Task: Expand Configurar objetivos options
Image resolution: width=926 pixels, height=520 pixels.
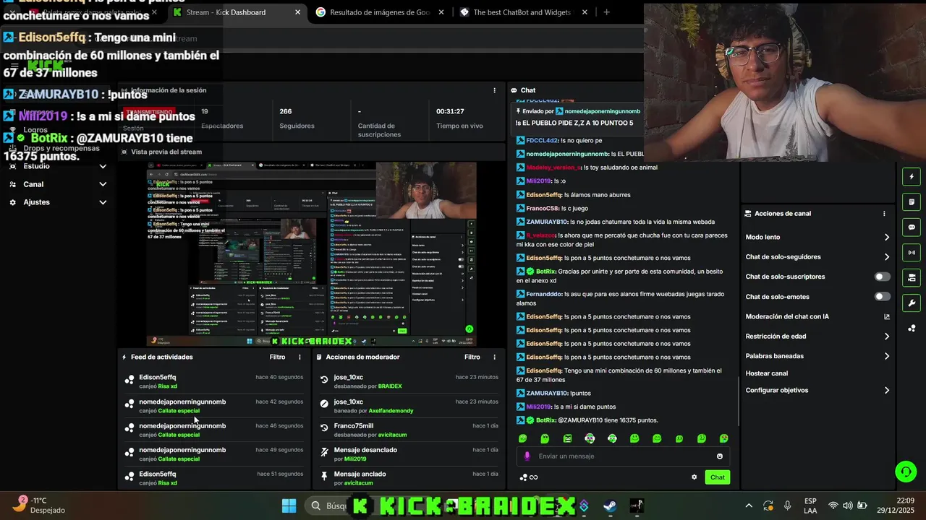Action: [x=887, y=391]
